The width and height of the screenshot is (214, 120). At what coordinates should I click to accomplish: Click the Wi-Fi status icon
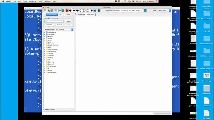125,1
